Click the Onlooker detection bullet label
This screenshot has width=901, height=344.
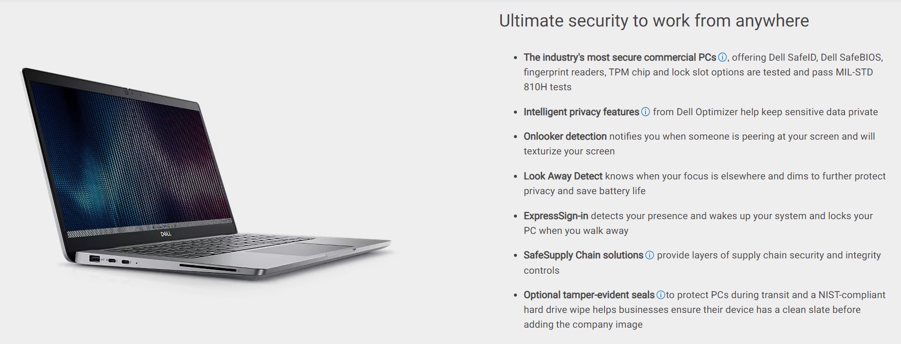tap(565, 137)
